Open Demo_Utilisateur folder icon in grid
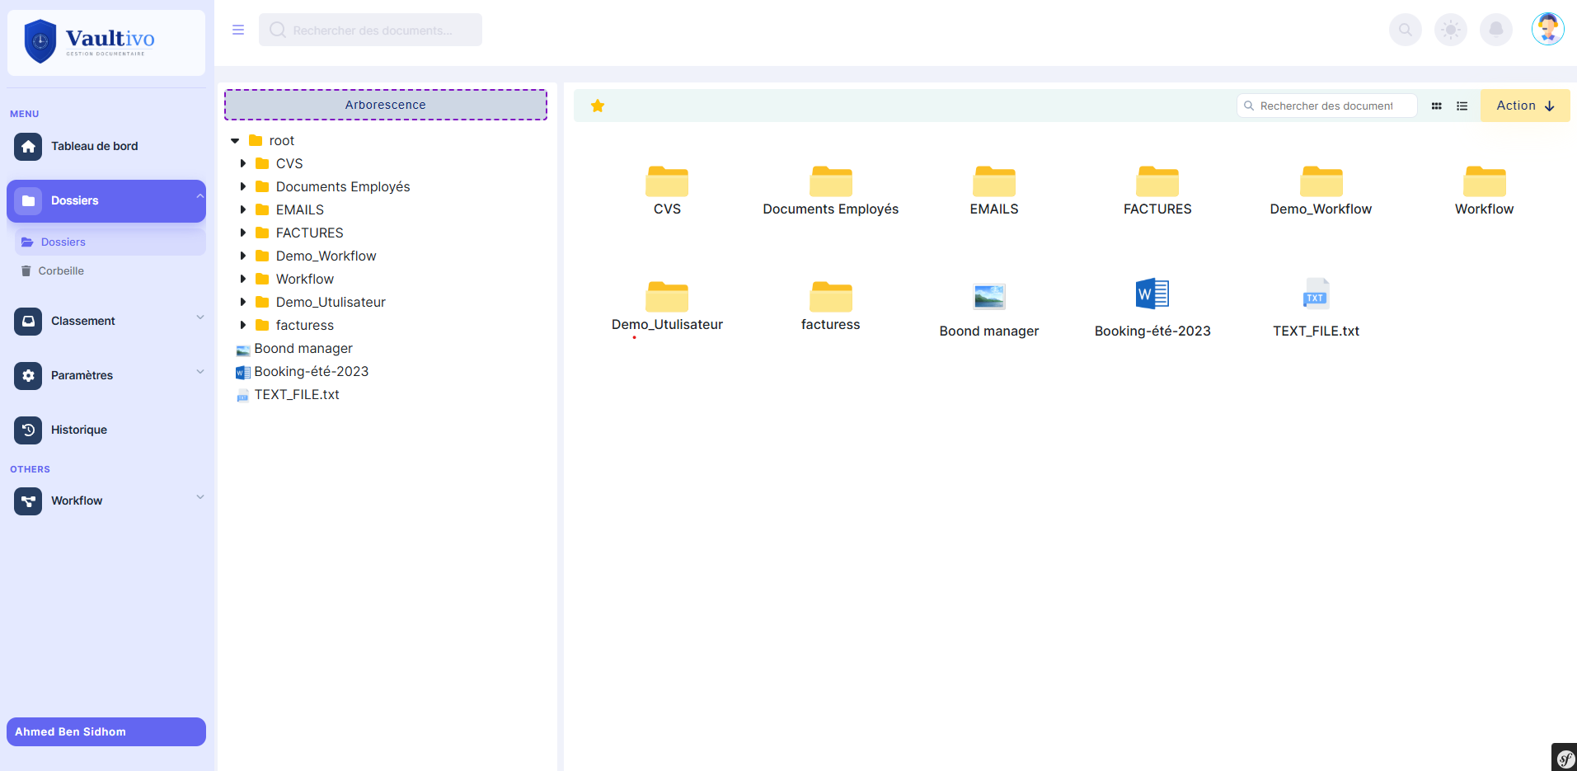 667,296
